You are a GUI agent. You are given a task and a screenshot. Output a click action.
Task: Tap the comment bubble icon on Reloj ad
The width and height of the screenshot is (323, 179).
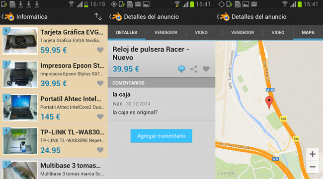tap(181, 69)
